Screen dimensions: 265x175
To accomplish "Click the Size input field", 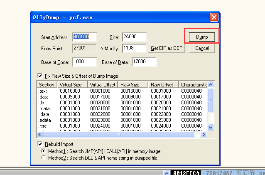I will click(x=134, y=37).
